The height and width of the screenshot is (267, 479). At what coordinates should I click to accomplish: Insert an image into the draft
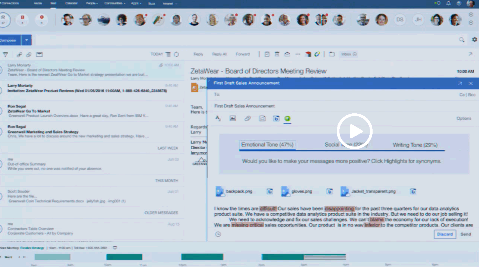[233, 119]
